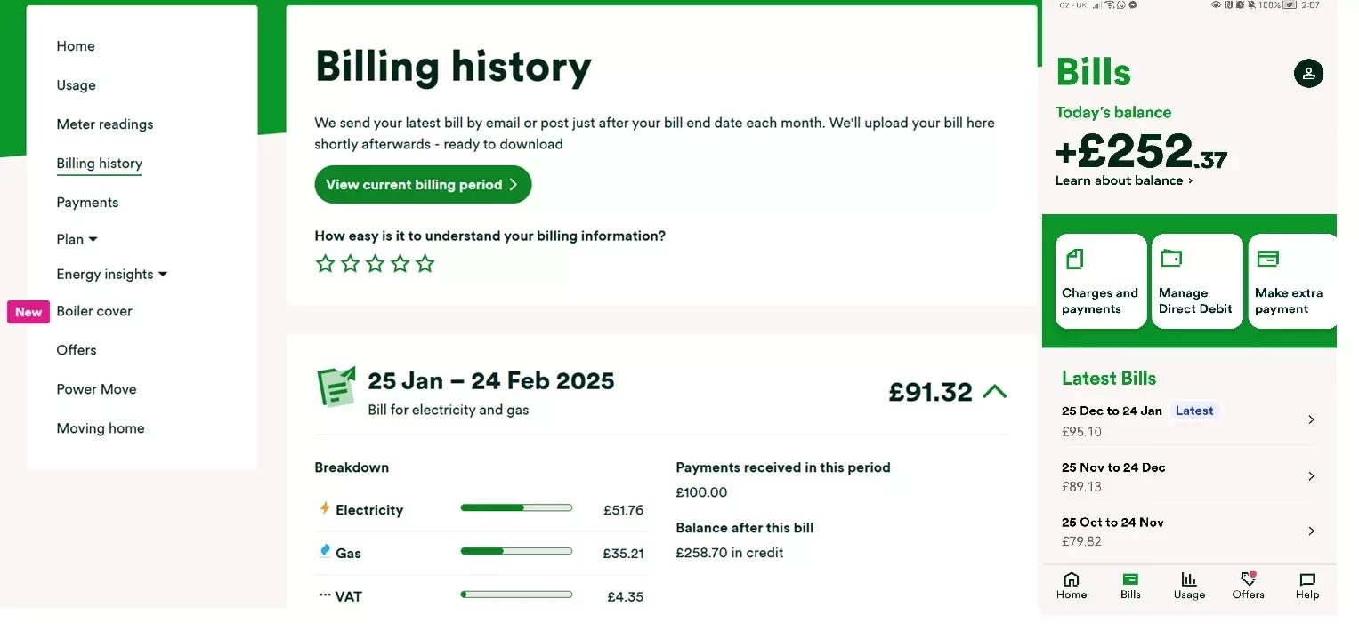Tap the Charges and payments card icon
This screenshot has width=1359, height=631.
point(1074,260)
